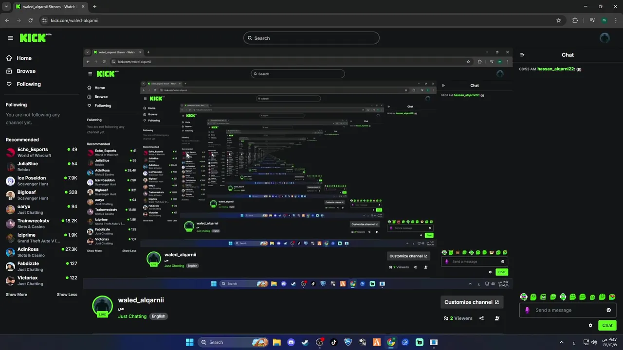Open Bigloaaf recommended channel

[x=41, y=195]
